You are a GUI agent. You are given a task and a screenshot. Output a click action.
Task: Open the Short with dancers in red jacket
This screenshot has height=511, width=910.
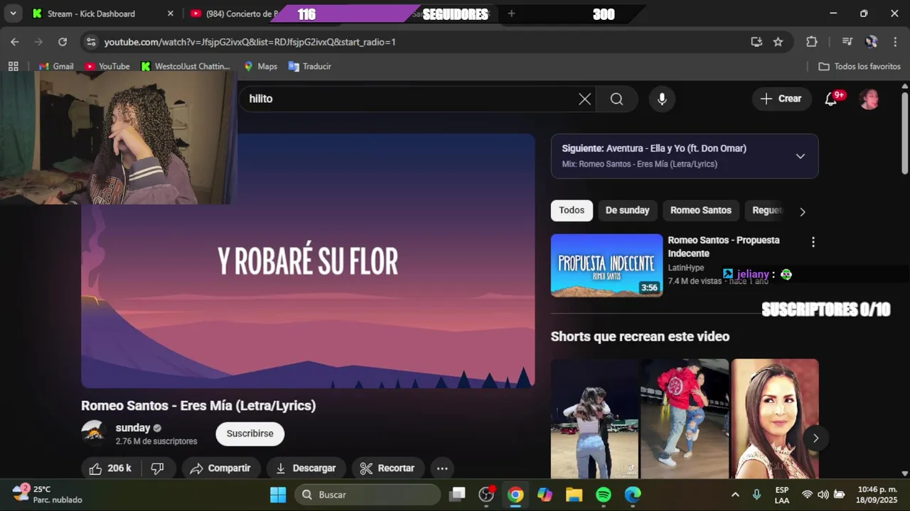pyautogui.click(x=685, y=419)
